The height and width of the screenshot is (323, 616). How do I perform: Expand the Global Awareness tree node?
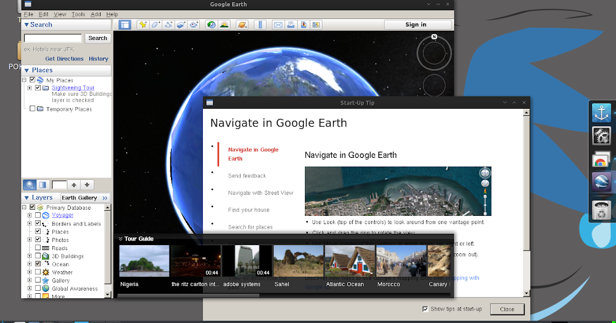30,289
